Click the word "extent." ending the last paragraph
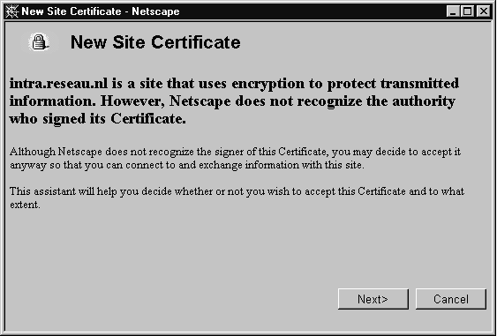Image resolution: width=497 pixels, height=336 pixels. [x=25, y=205]
